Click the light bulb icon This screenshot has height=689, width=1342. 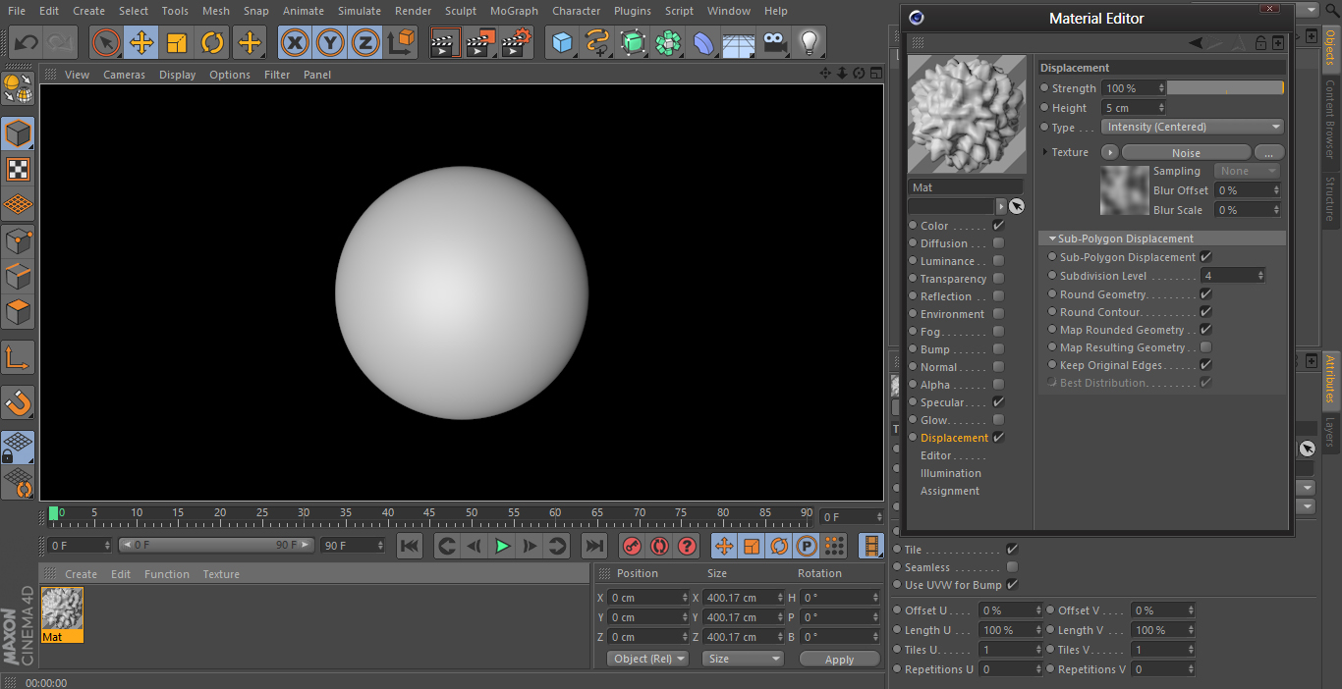809,42
